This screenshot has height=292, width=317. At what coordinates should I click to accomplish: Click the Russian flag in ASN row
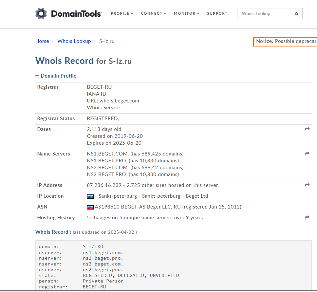pyautogui.click(x=90, y=207)
